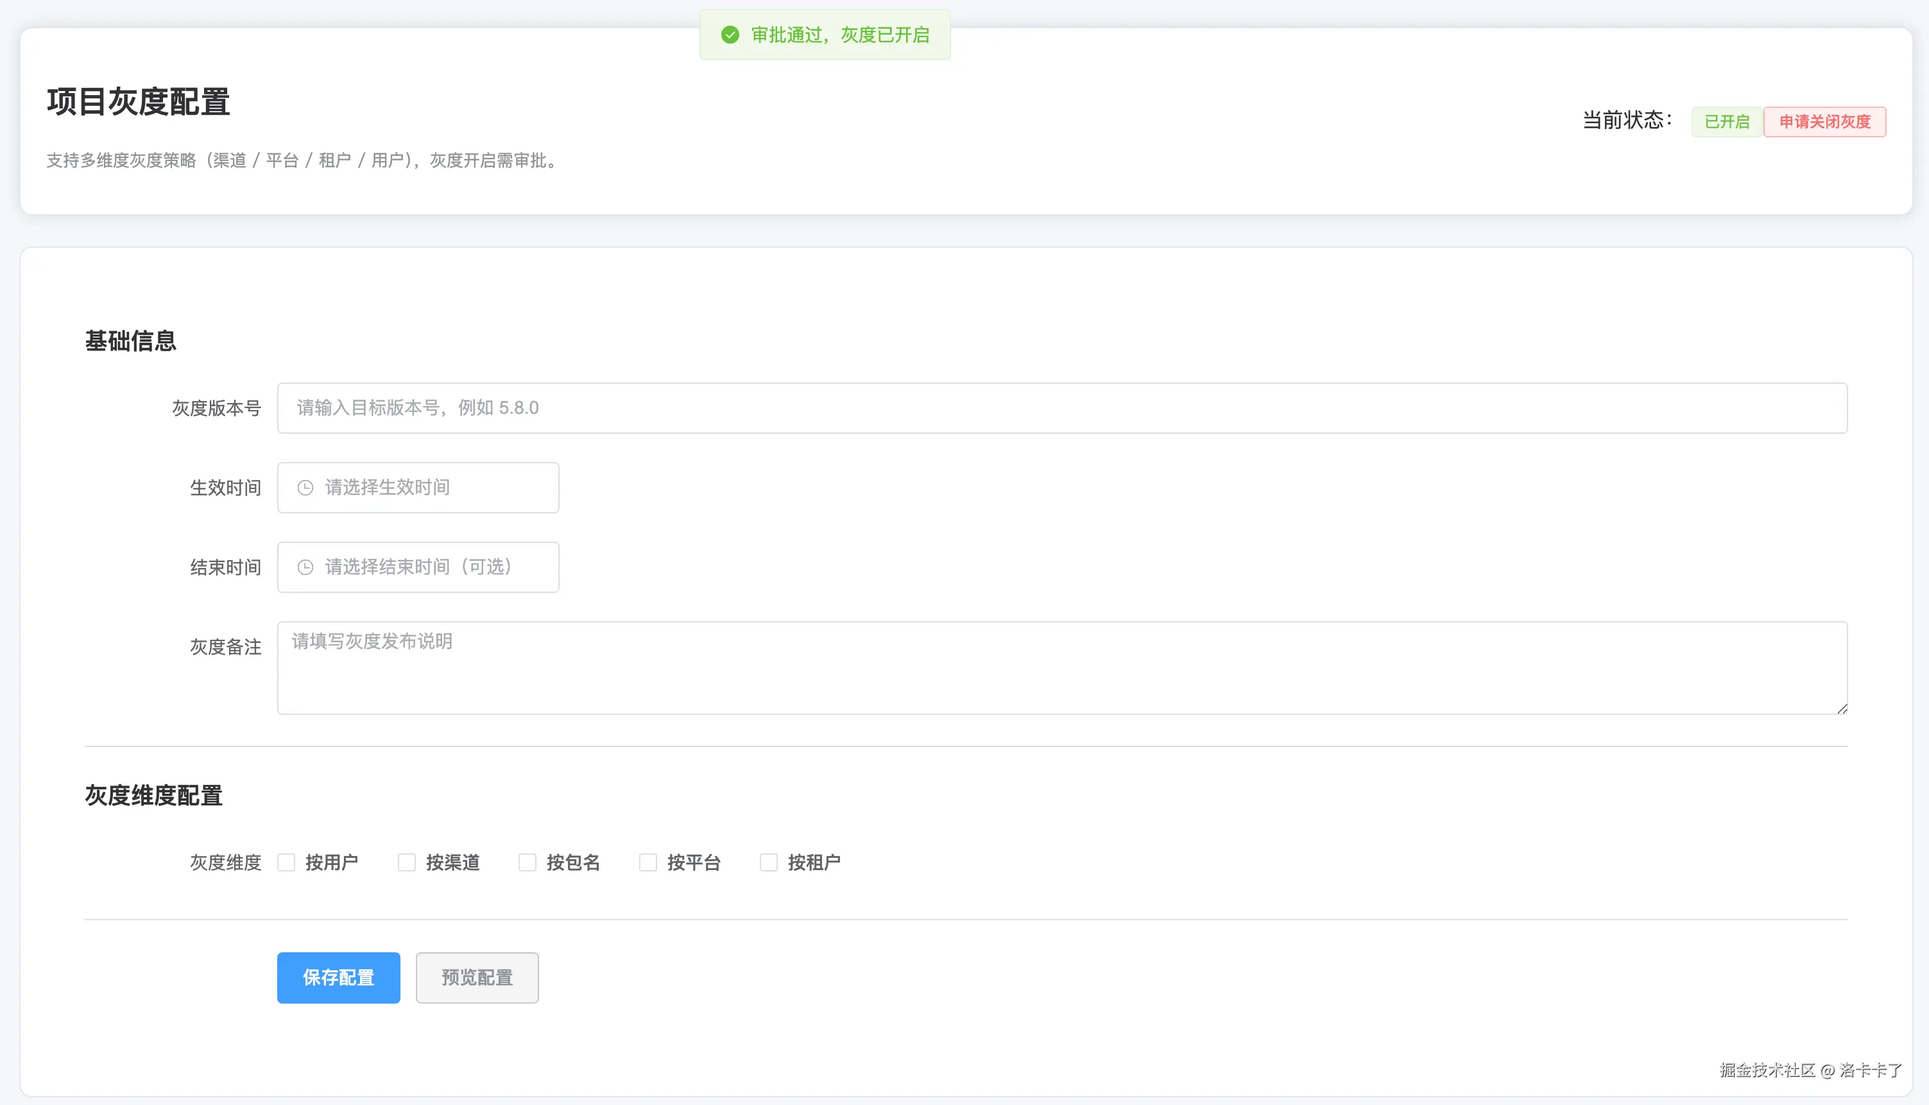Click the 按渠道 label text

tap(452, 863)
